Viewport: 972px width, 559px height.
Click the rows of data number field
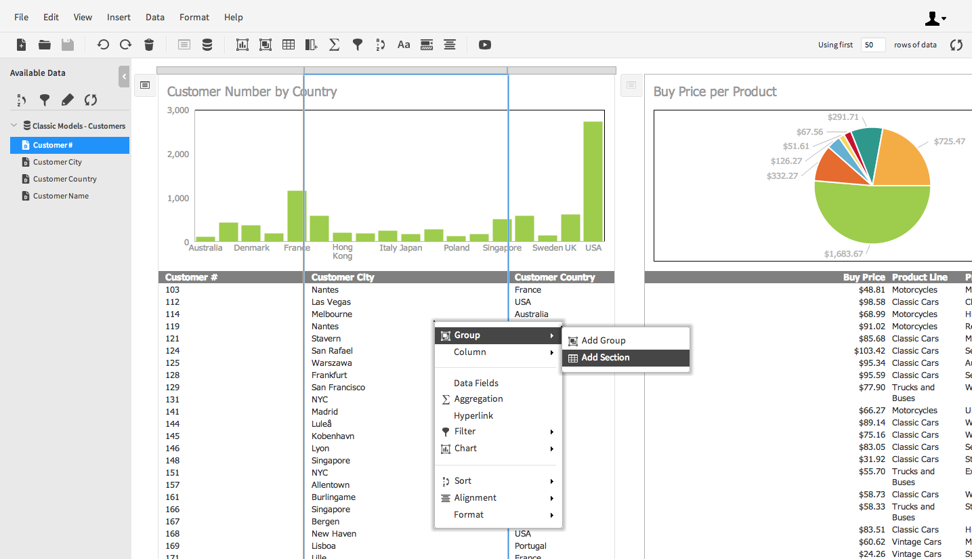point(873,45)
